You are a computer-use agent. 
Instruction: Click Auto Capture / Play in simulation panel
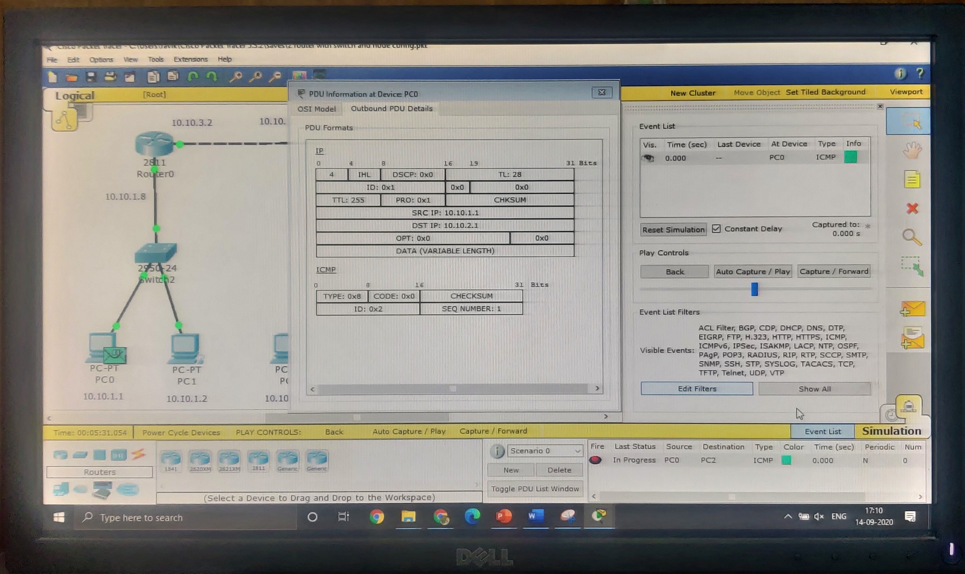click(x=753, y=272)
